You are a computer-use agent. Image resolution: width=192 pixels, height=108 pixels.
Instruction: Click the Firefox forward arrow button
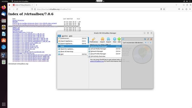(13, 9)
